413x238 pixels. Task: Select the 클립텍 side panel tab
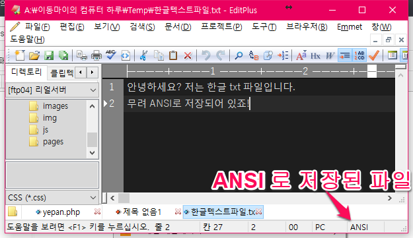(x=61, y=73)
